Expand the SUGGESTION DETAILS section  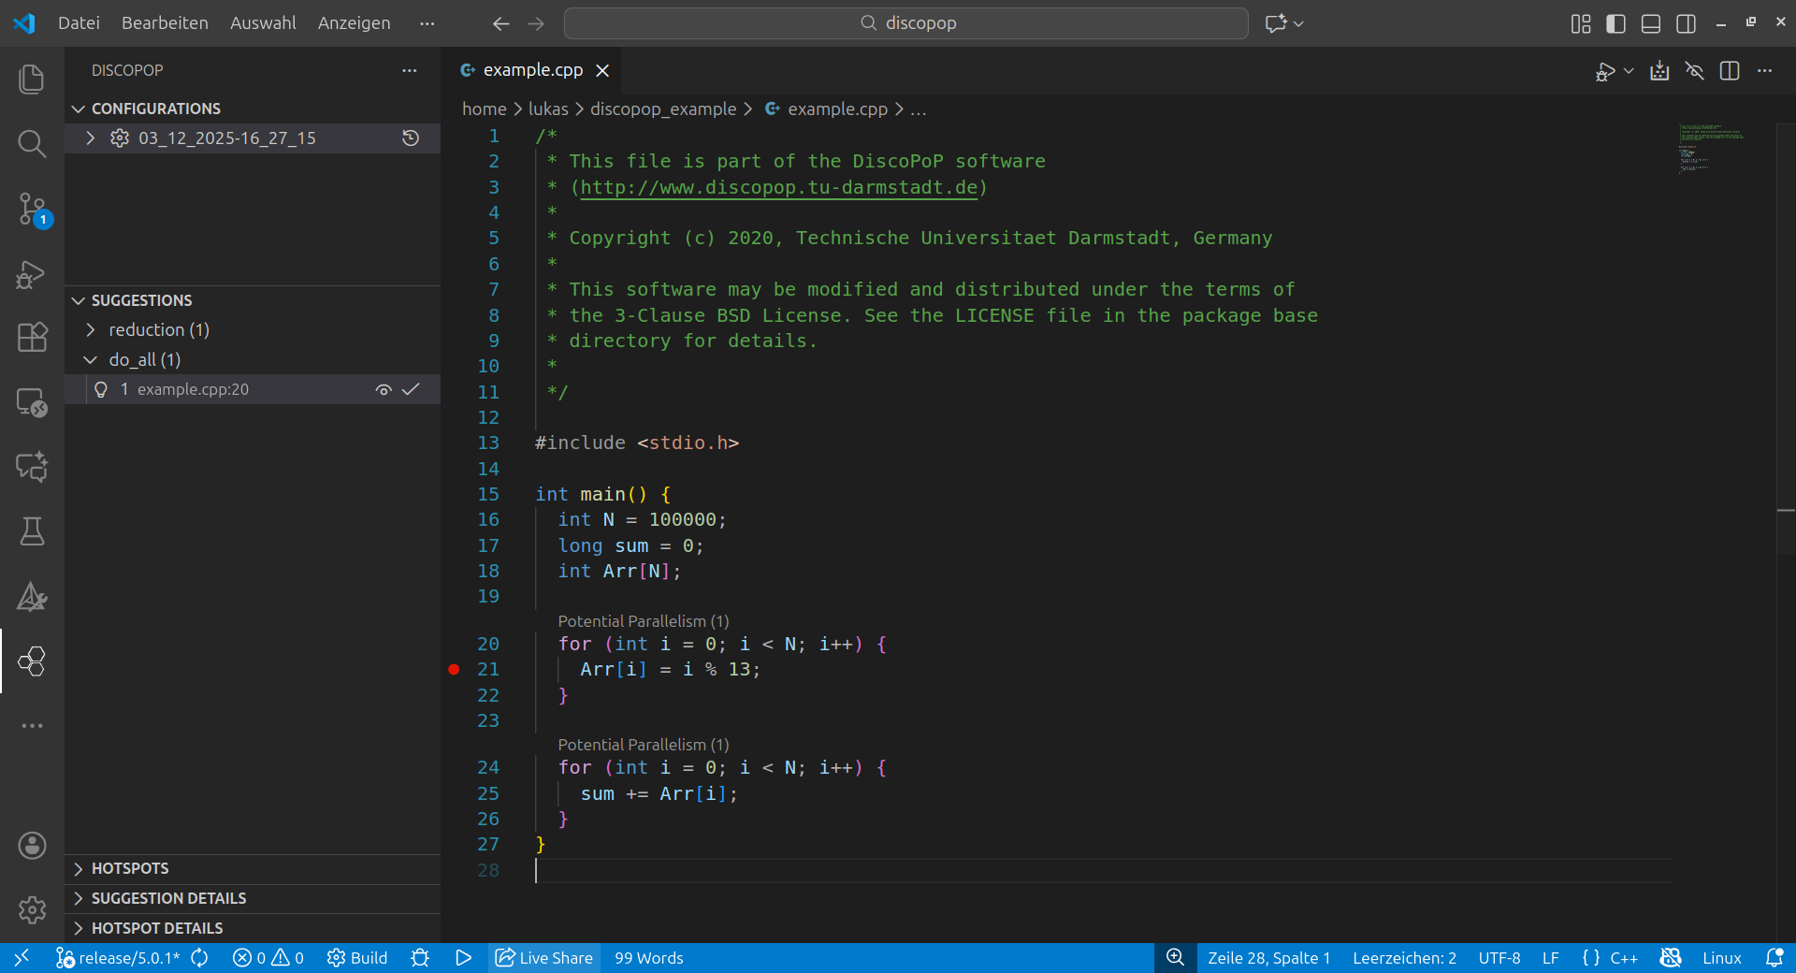[253, 898]
